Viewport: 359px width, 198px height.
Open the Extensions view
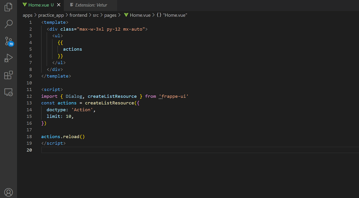point(8,75)
